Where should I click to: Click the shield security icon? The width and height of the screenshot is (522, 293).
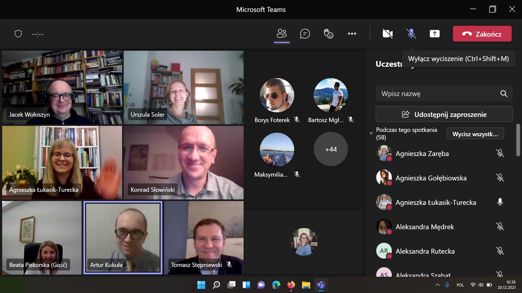click(x=18, y=34)
